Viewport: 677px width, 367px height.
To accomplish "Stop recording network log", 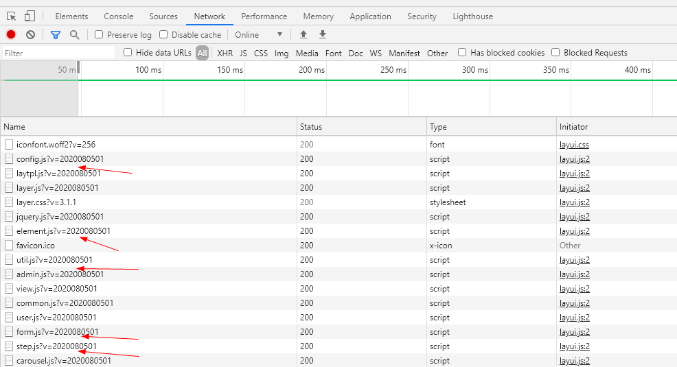I will (11, 34).
